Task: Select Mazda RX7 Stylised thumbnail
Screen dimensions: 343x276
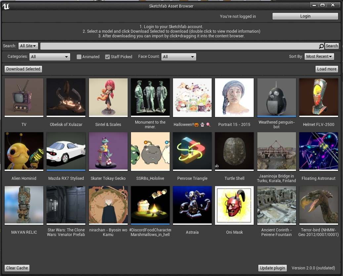Action: [66, 151]
